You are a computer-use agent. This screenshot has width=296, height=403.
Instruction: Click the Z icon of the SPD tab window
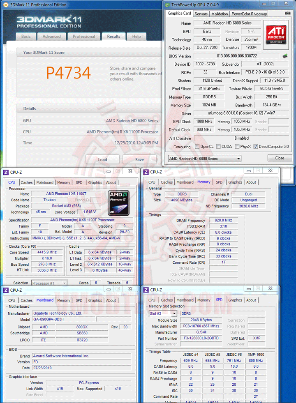coord(146,290)
